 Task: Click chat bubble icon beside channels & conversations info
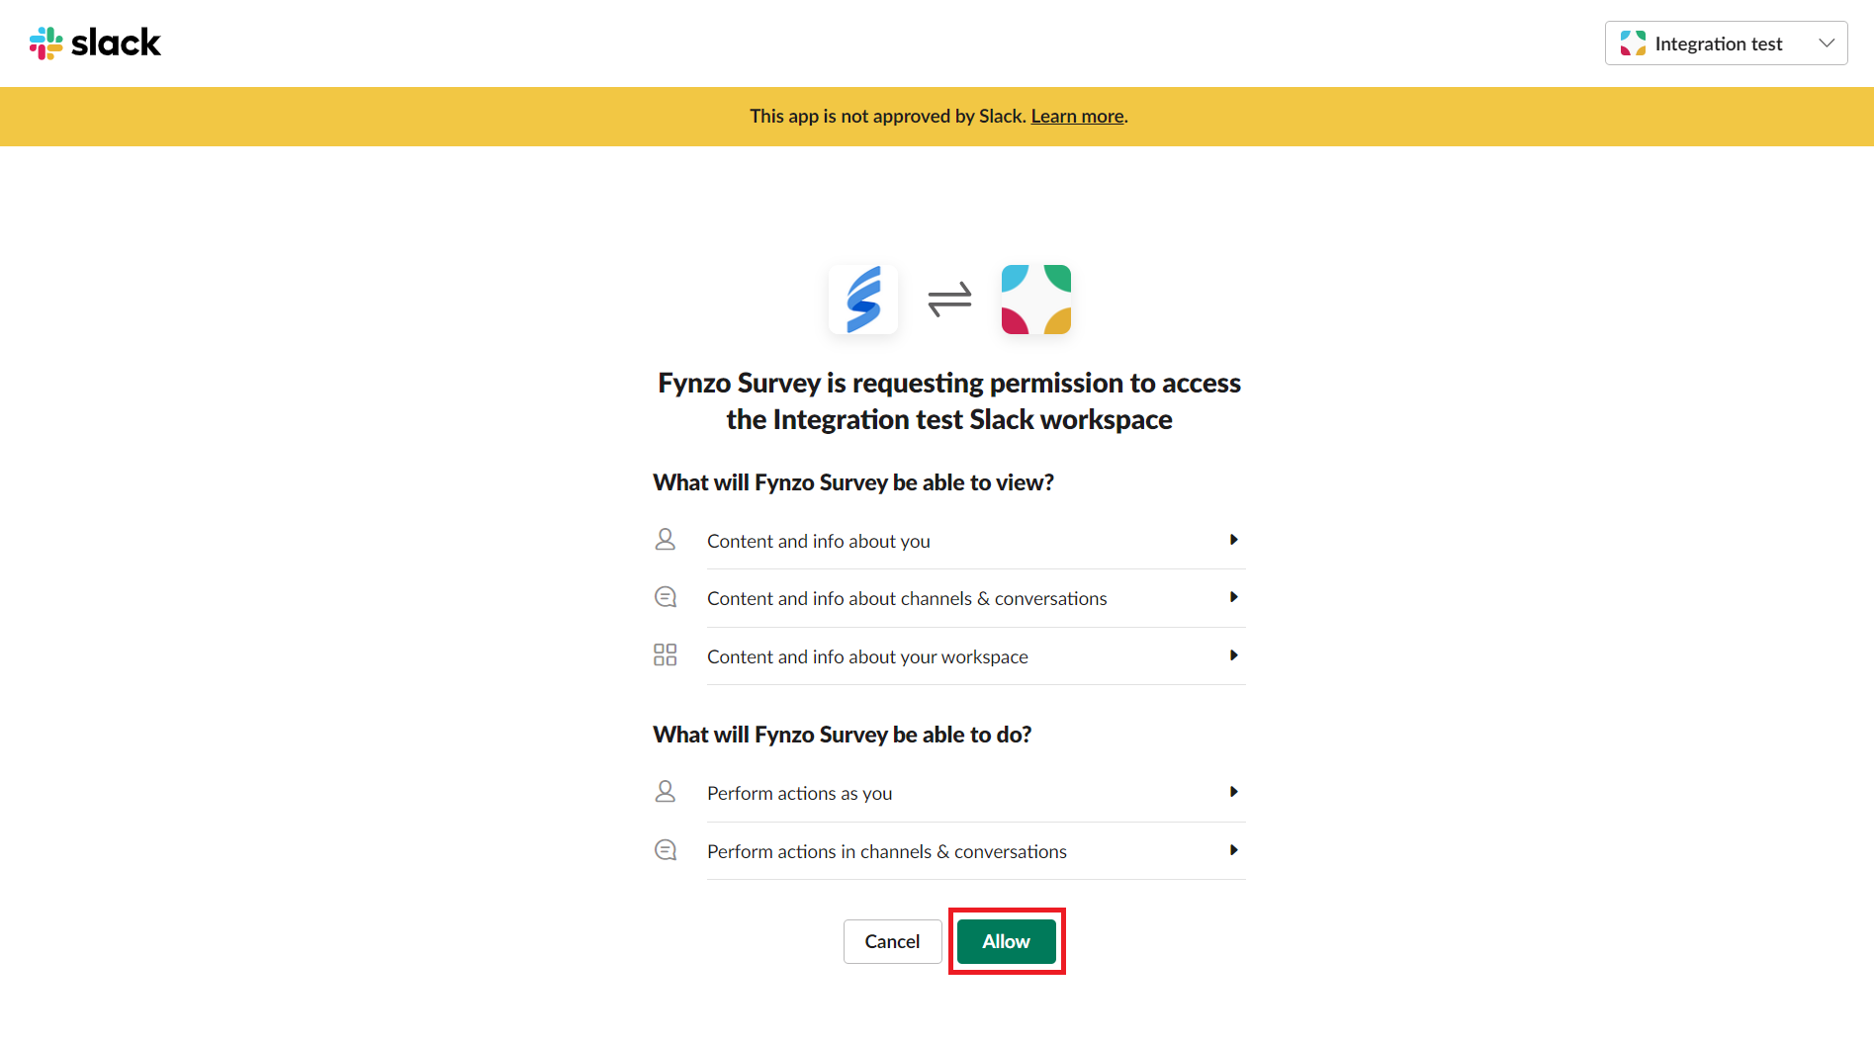tap(666, 597)
